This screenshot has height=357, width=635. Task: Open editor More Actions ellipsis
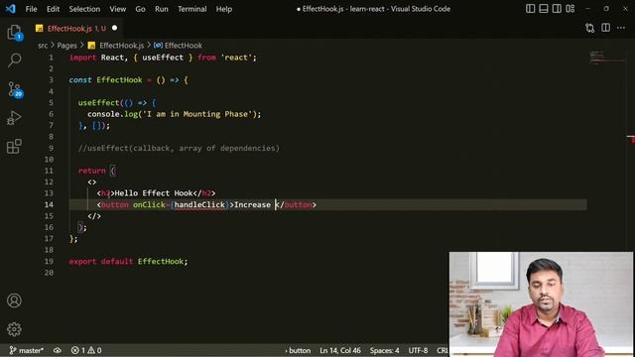[621, 28]
